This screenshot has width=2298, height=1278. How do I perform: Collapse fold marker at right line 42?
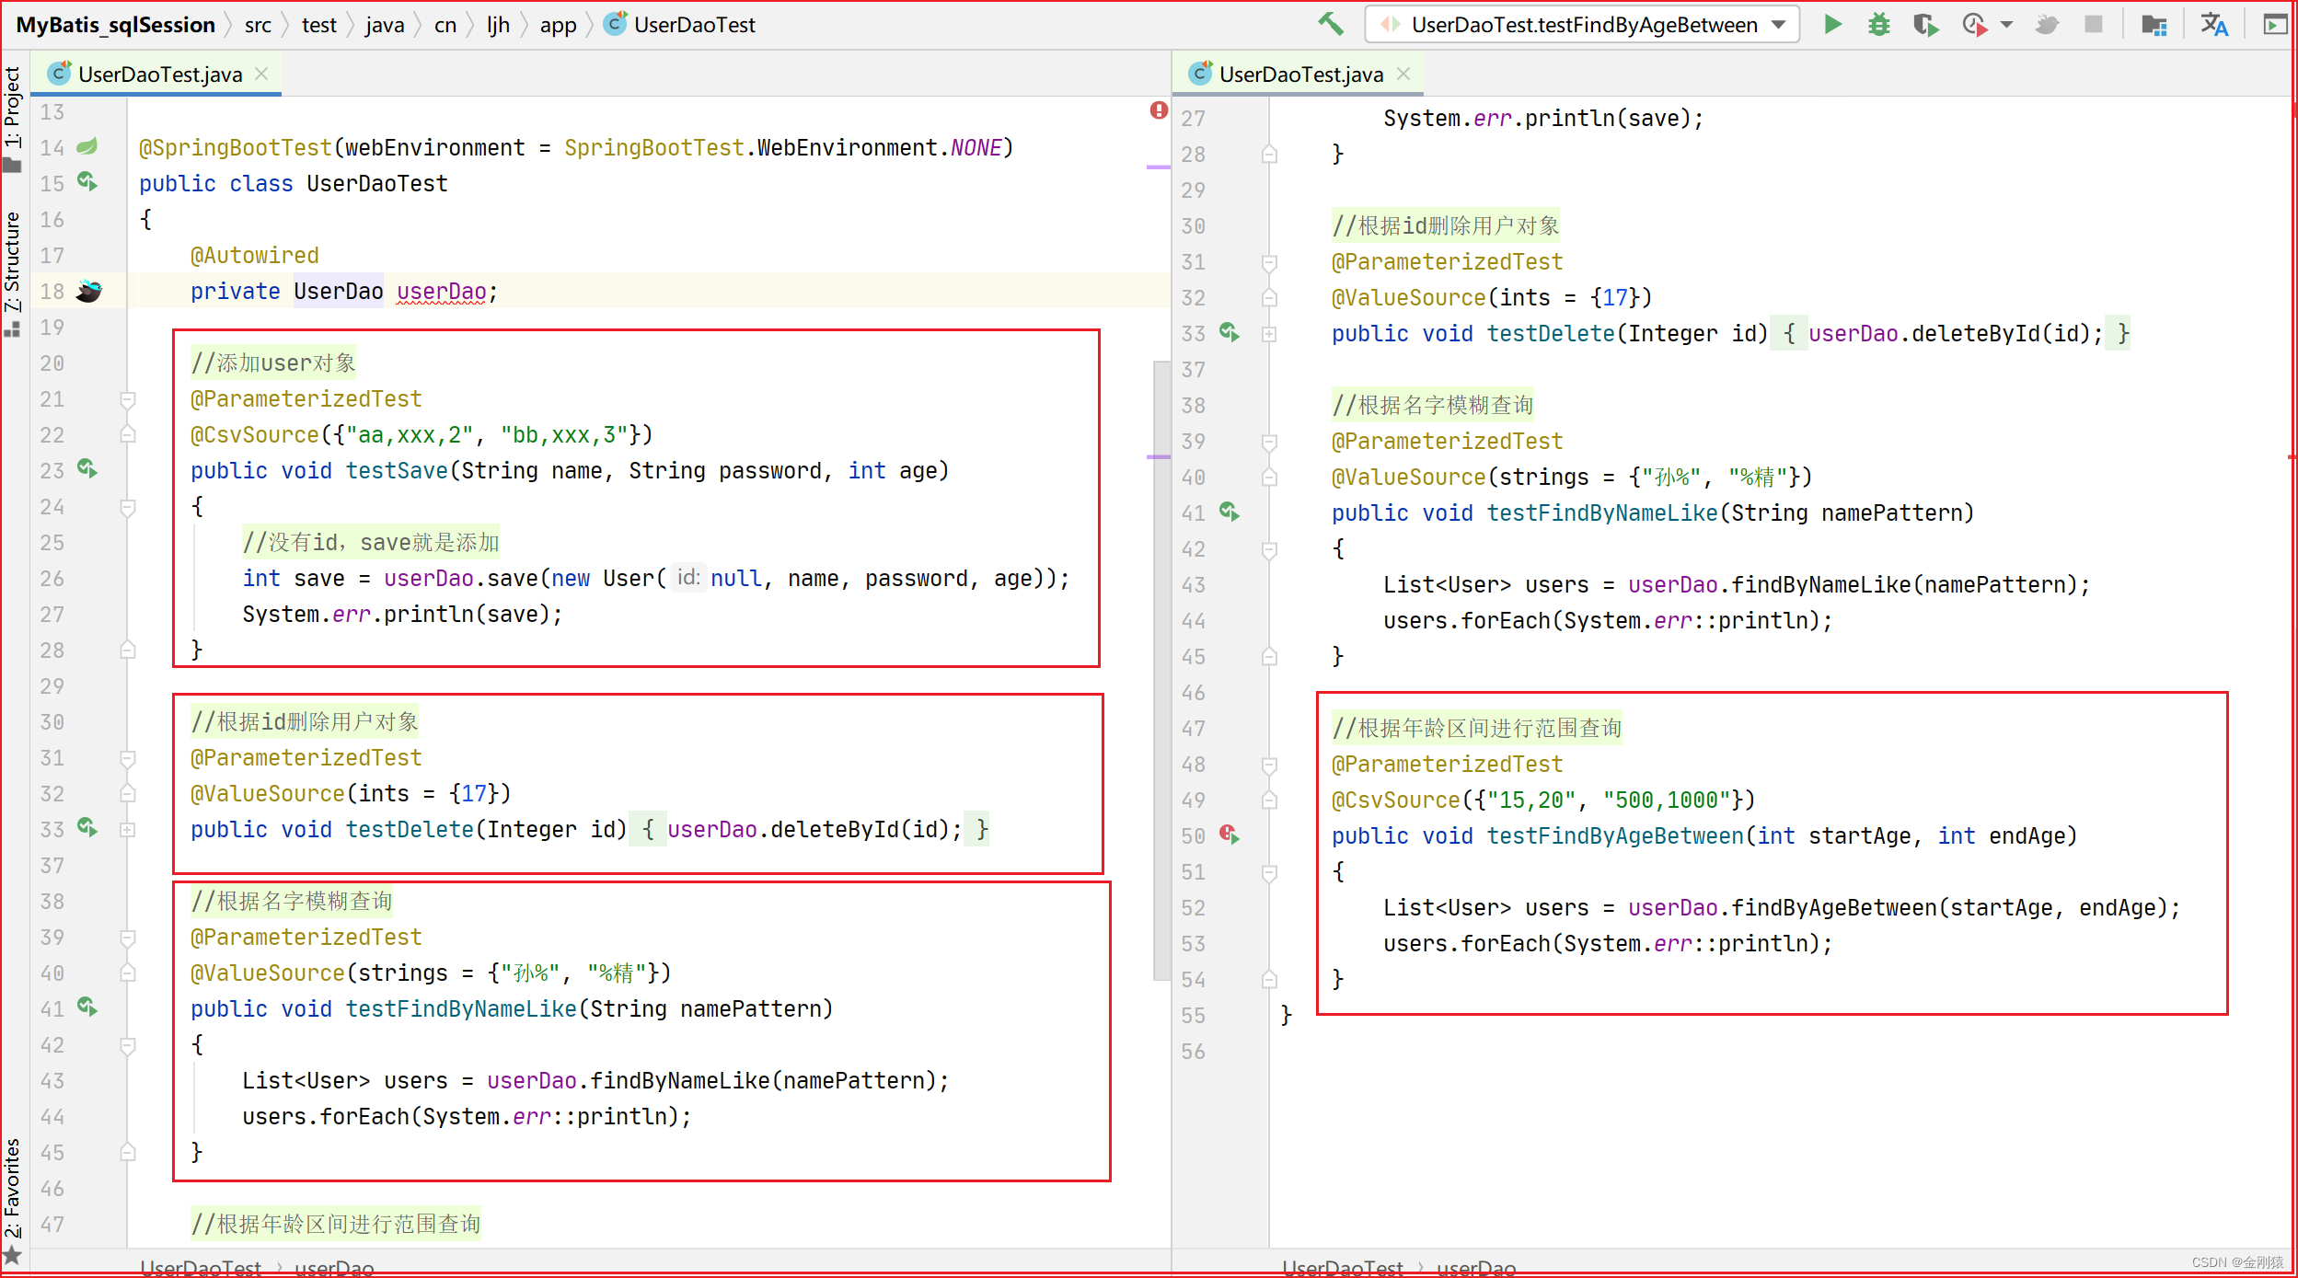coord(1269,549)
